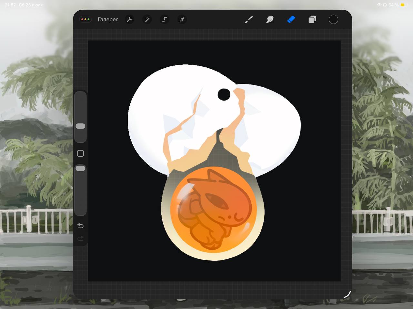Activate the Selection S-shaped tool
413x309 pixels.
tap(165, 19)
